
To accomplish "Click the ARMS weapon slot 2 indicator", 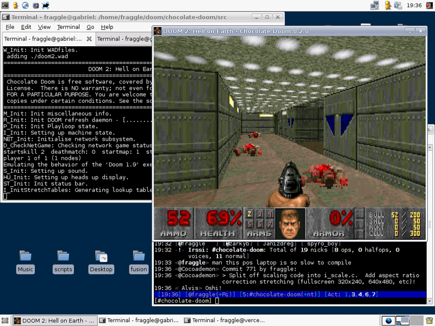I will click(250, 214).
